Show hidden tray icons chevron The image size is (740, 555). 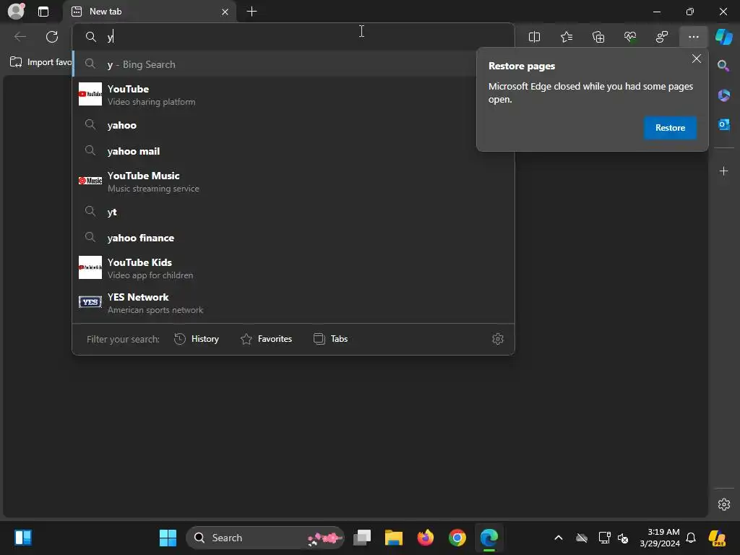(559, 538)
